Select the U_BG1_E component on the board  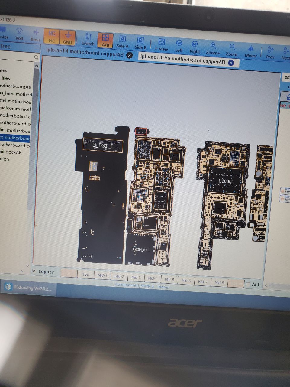(103, 145)
